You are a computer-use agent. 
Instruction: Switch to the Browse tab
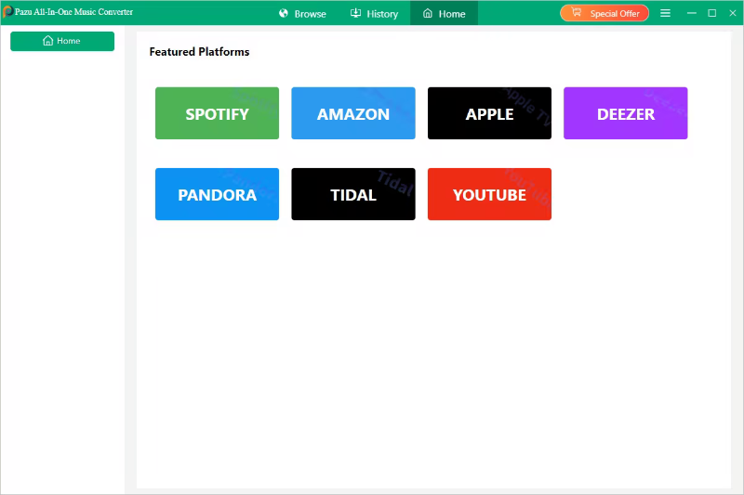[303, 14]
